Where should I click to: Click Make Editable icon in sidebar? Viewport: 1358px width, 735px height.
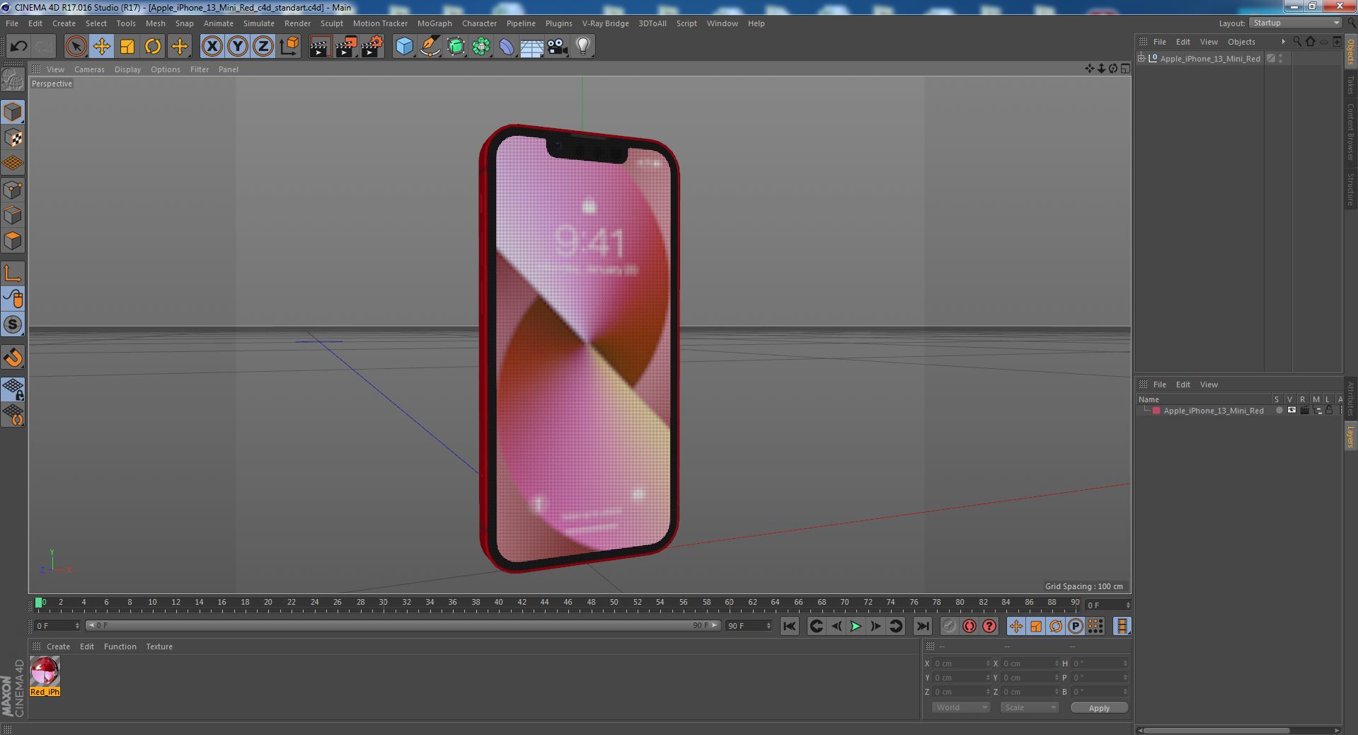pos(13,80)
